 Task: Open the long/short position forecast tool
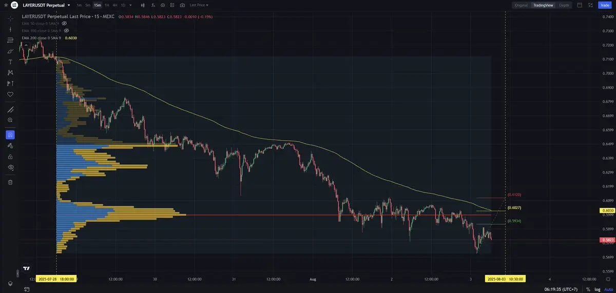click(x=10, y=84)
